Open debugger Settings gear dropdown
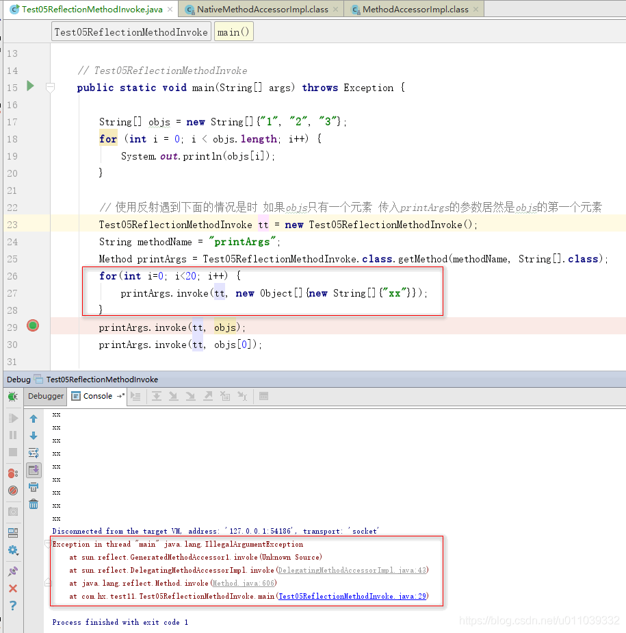Viewport: 626px width, 633px height. point(13,550)
